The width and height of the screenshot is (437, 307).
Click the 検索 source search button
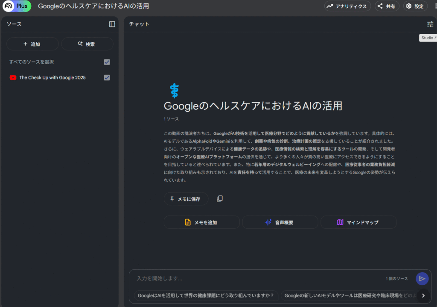(x=87, y=44)
